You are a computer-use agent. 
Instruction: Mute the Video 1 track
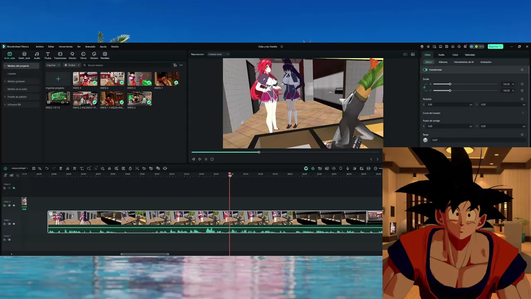point(9,224)
